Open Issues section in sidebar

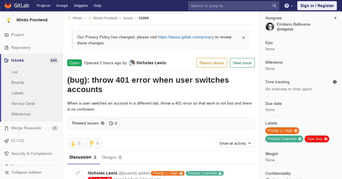point(31,60)
